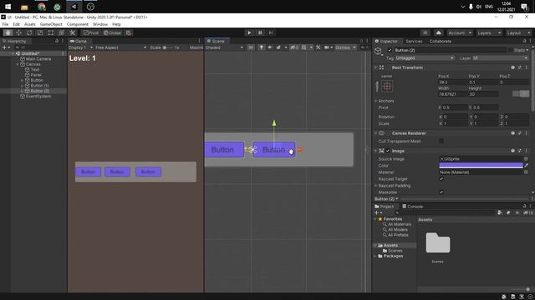Open the Tag dropdown
This screenshot has height=300, width=535.
pyautogui.click(x=425, y=58)
